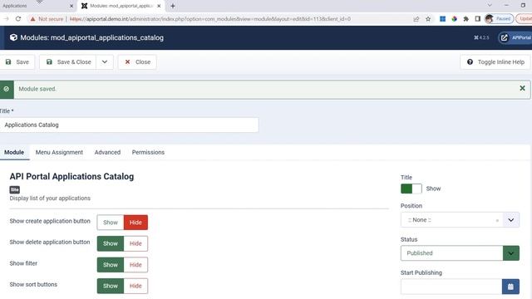
Task: Open the Status Published dropdown
Action: [x=460, y=252]
